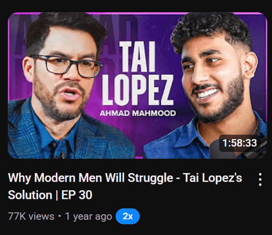This screenshot has width=272, height=235.
Task: Click the AHMAD MAHMOOD caption in thumbnail
Action: point(138,113)
